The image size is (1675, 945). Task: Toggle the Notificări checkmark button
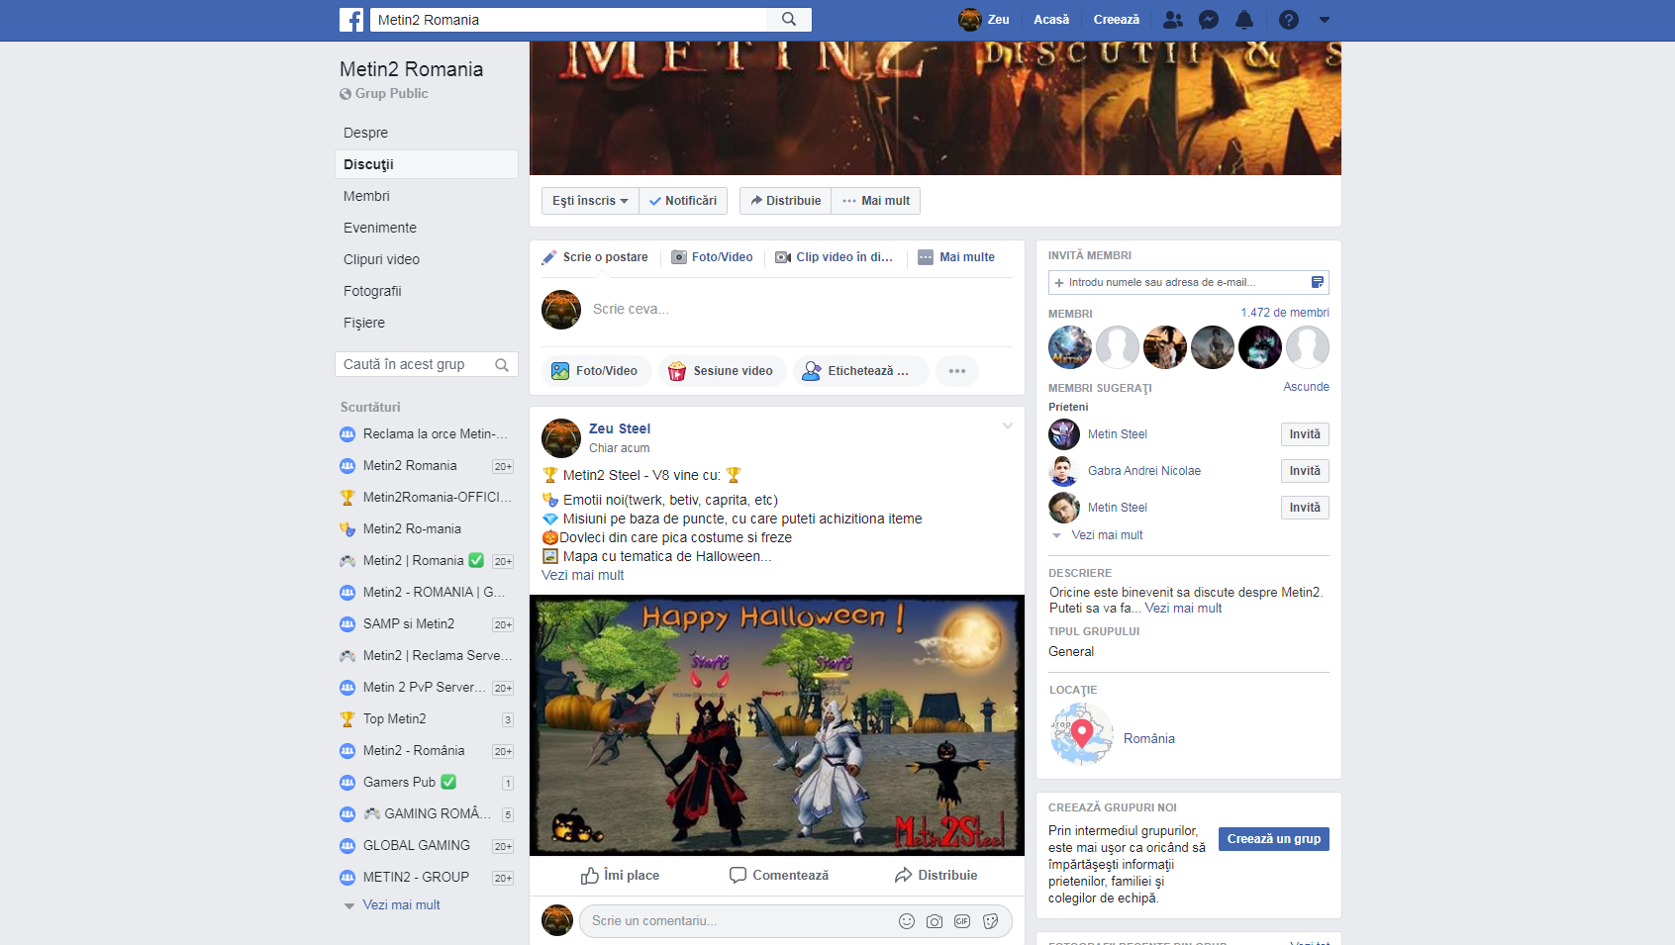pyautogui.click(x=683, y=201)
